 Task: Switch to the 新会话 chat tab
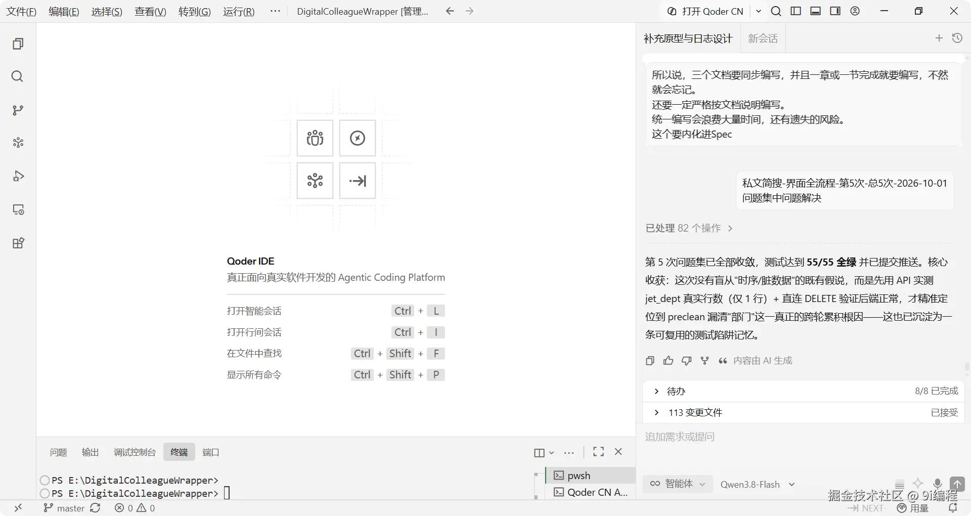(763, 38)
